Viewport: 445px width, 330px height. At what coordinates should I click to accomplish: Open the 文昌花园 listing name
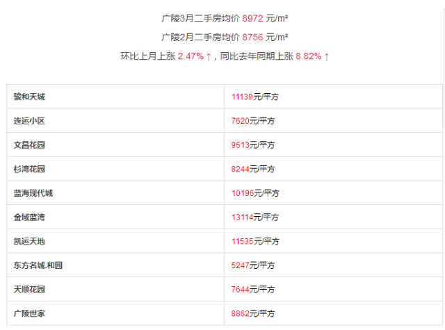[29, 145]
